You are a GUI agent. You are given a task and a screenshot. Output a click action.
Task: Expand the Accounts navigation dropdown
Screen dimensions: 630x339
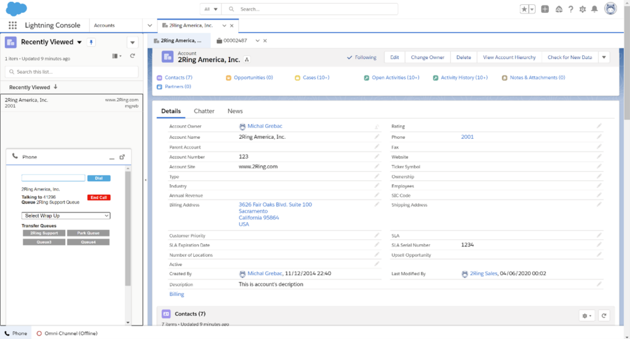[150, 26]
